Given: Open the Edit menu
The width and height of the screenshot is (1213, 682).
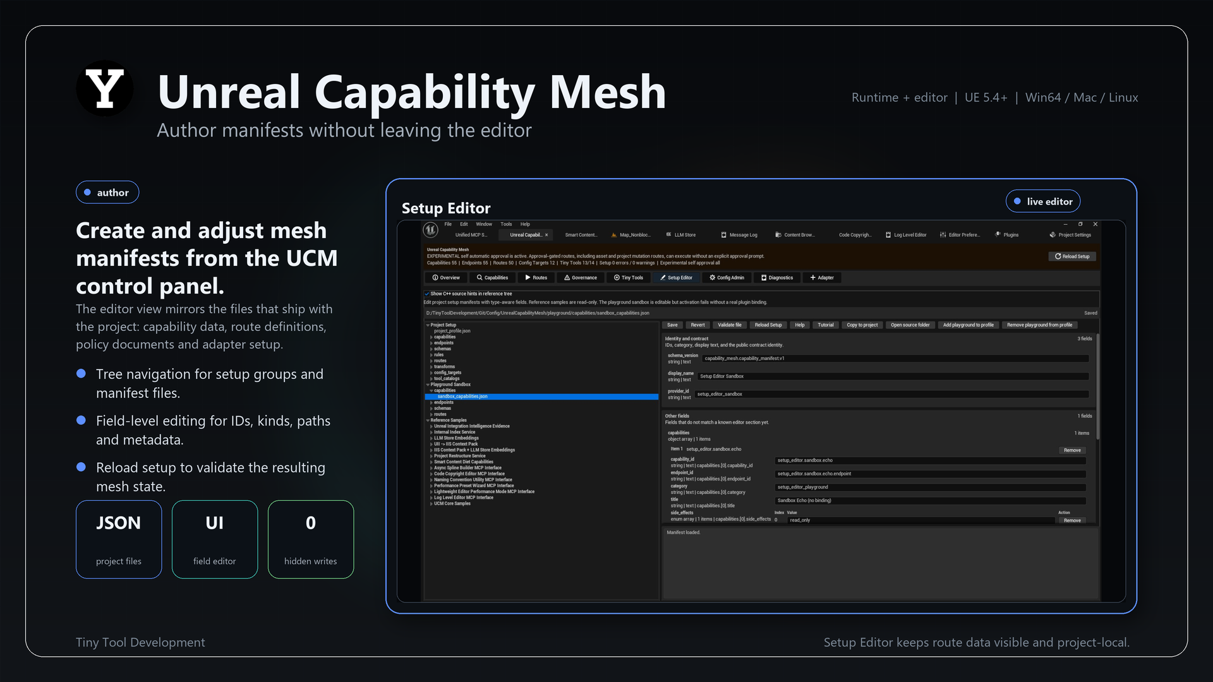Looking at the screenshot, I should [464, 224].
